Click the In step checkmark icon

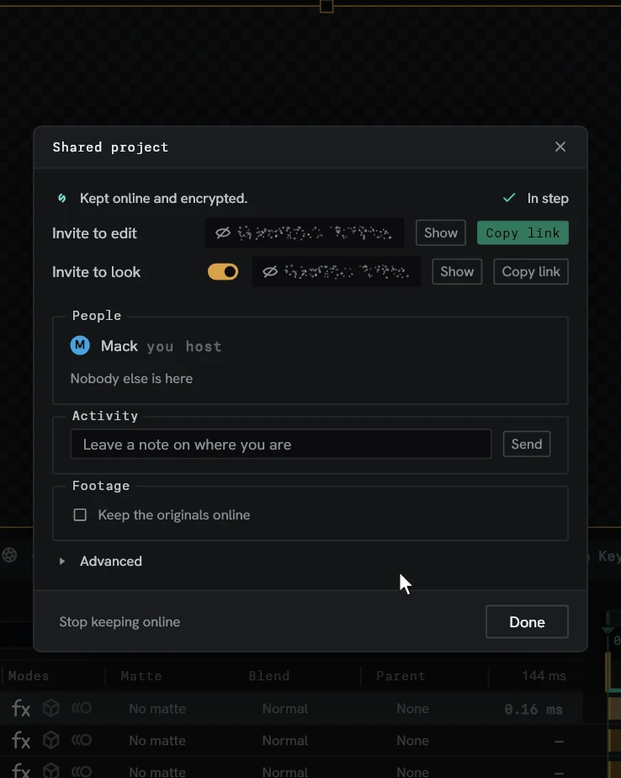509,198
